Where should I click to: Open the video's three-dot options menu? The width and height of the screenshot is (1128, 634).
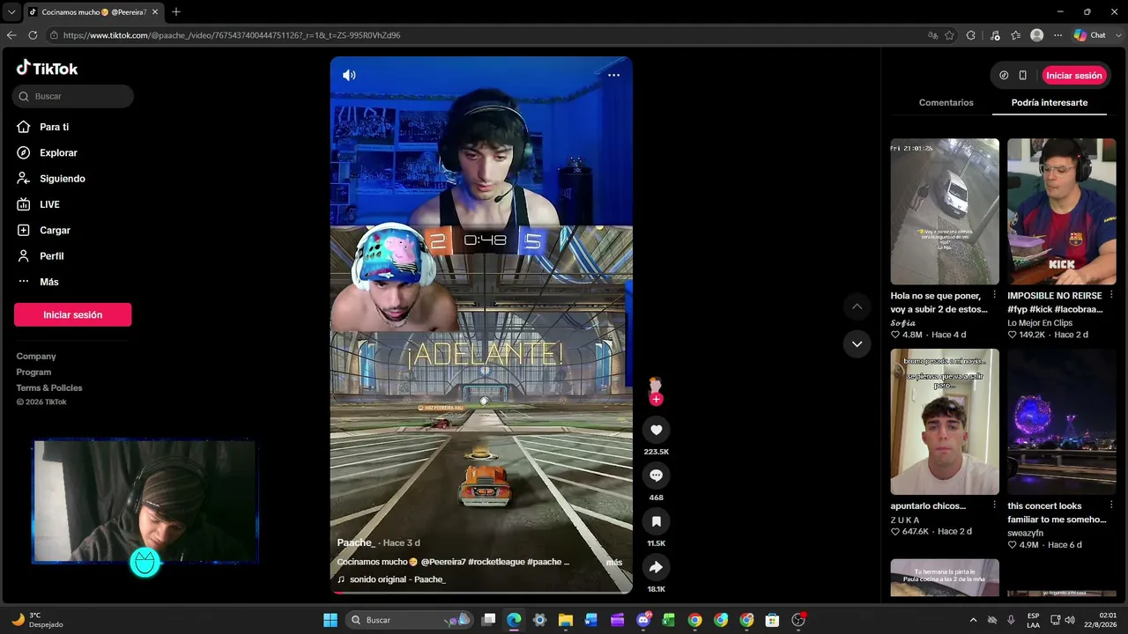(x=613, y=76)
